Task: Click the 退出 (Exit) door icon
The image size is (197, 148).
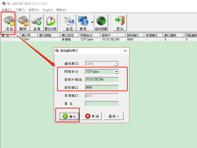Action: pos(120,22)
